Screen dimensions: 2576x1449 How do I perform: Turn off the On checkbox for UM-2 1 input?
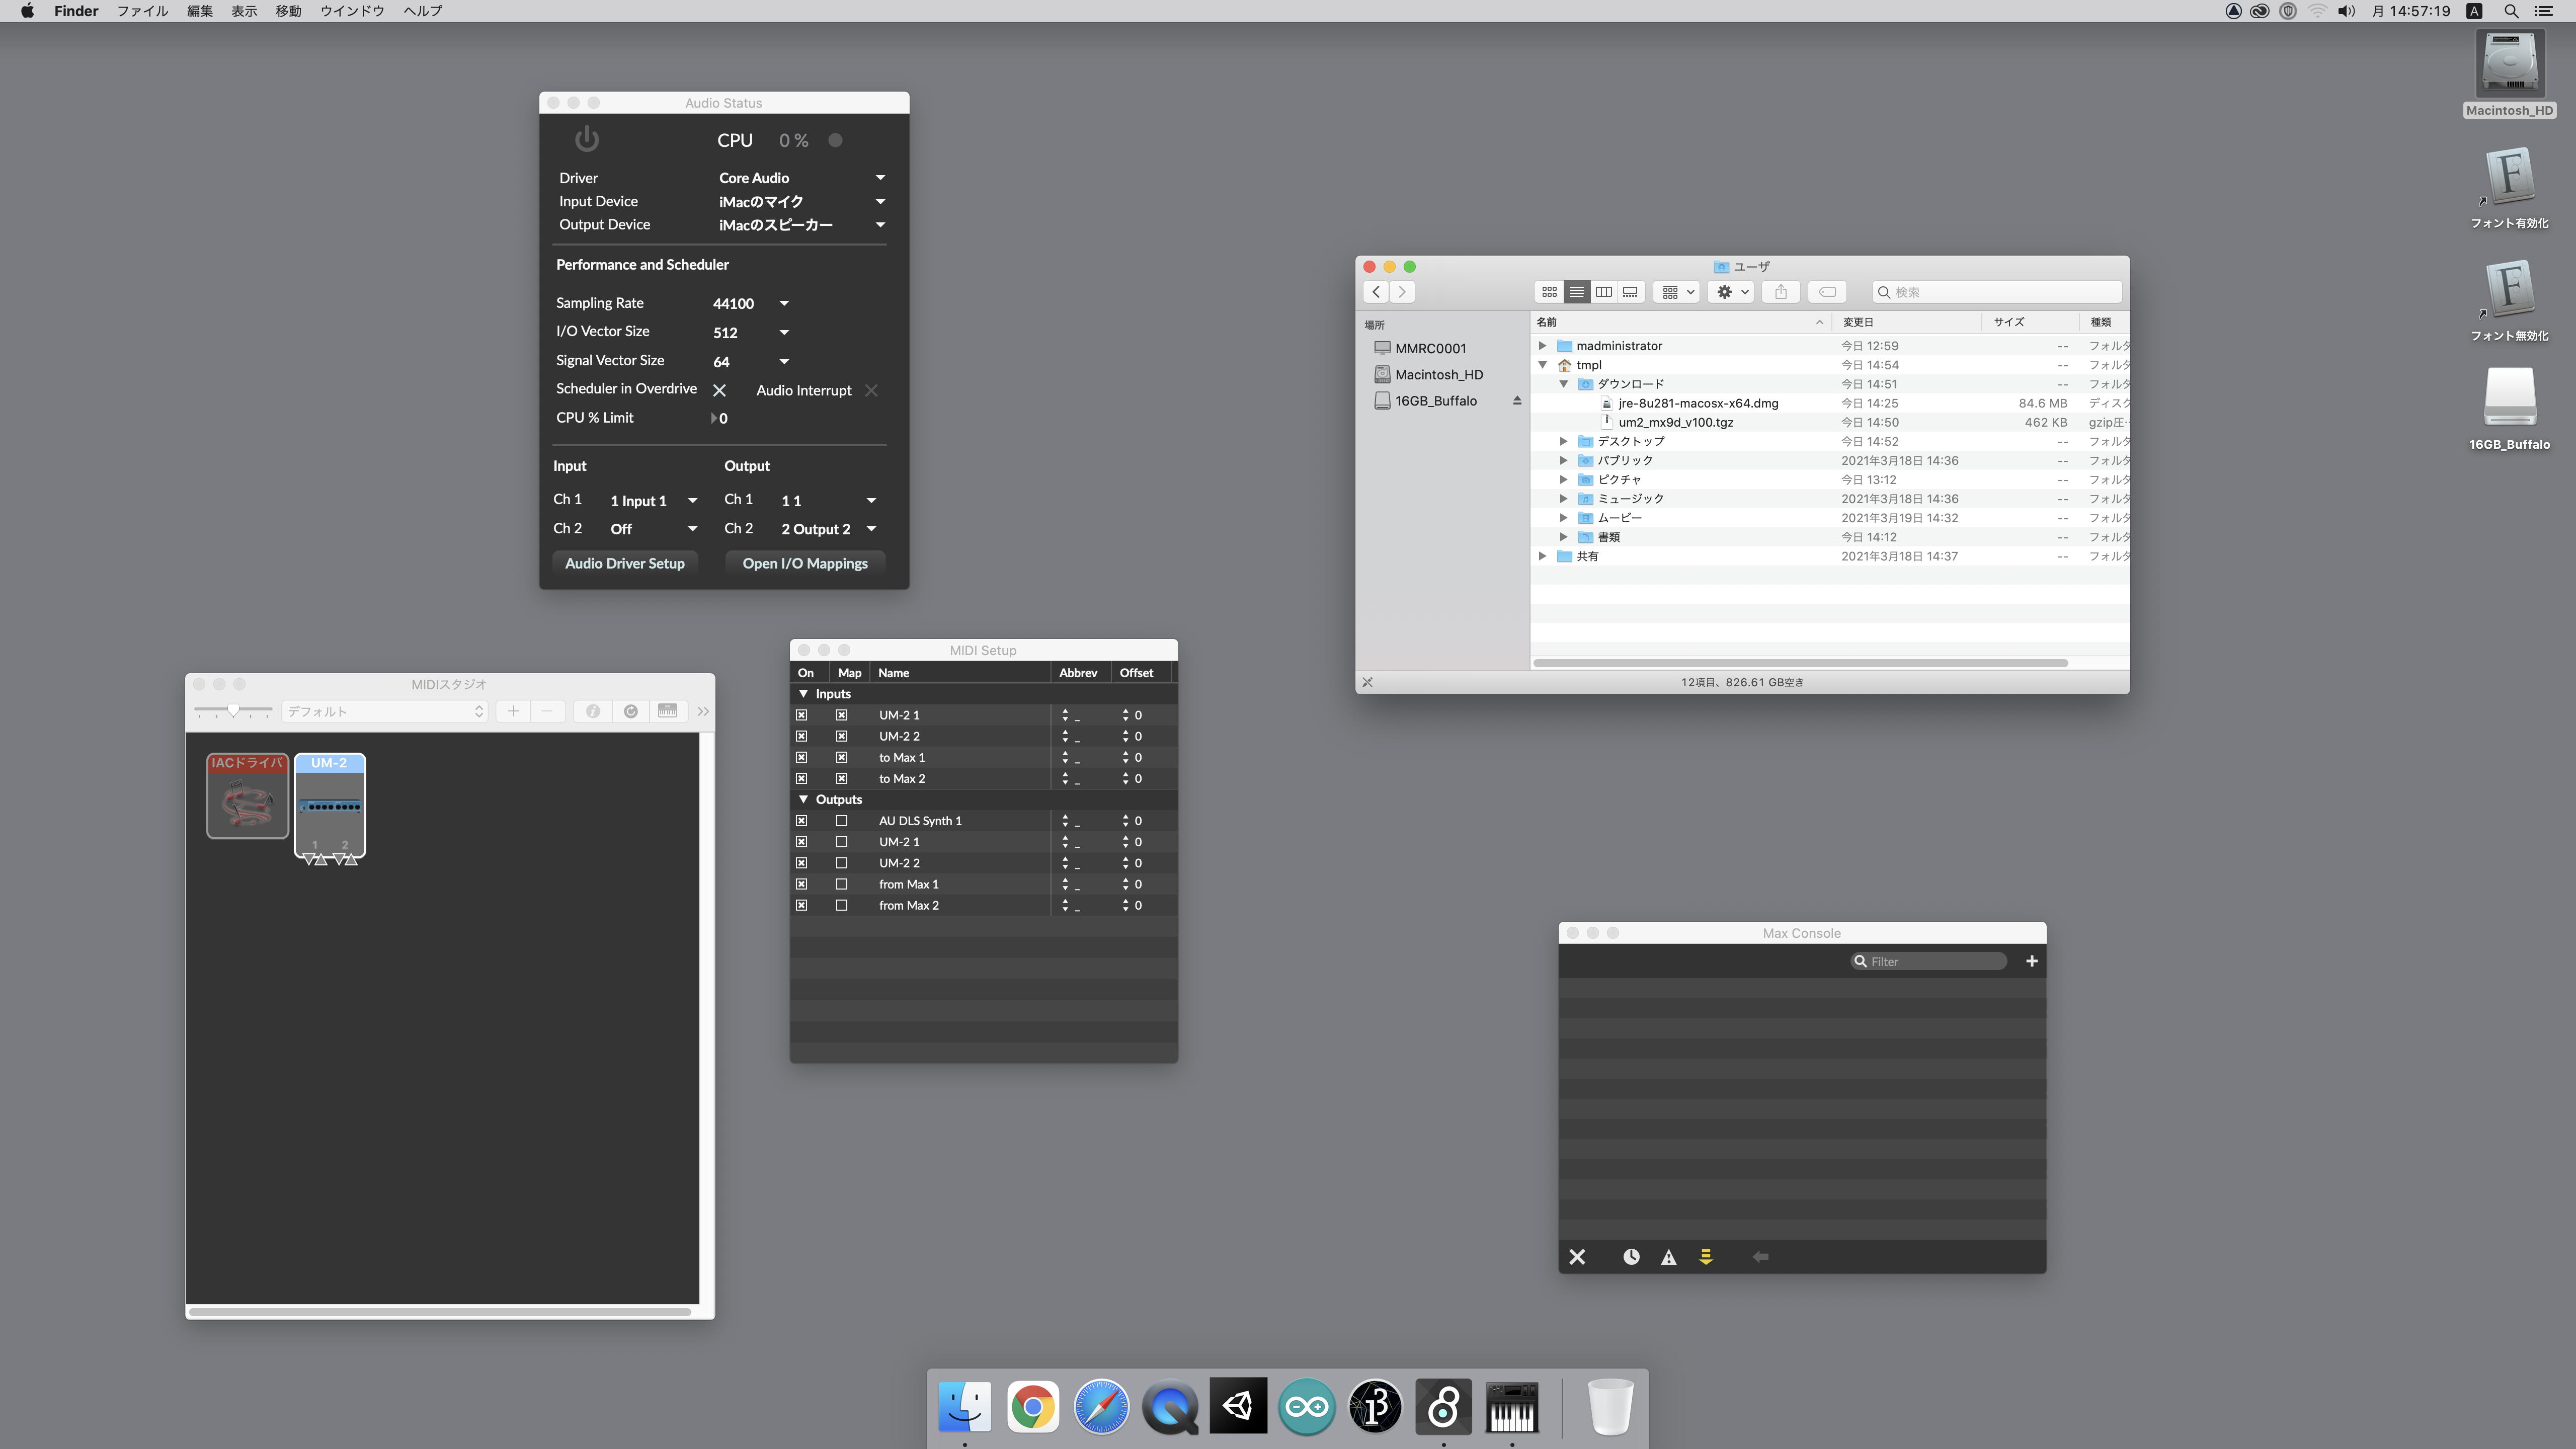(801, 715)
